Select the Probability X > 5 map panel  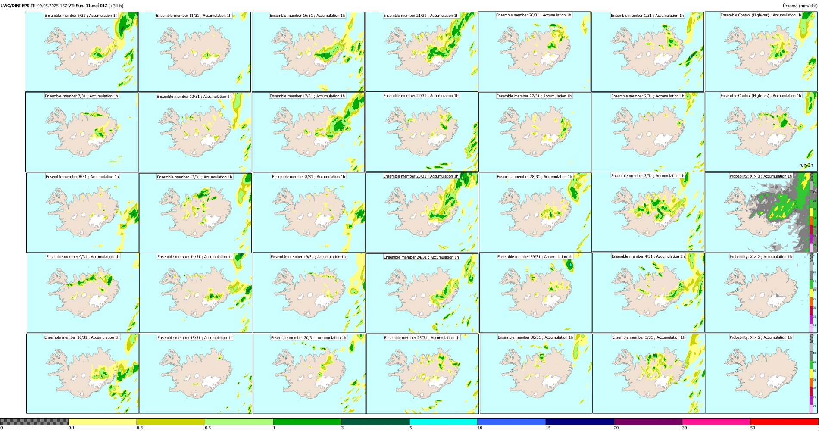coord(761,374)
